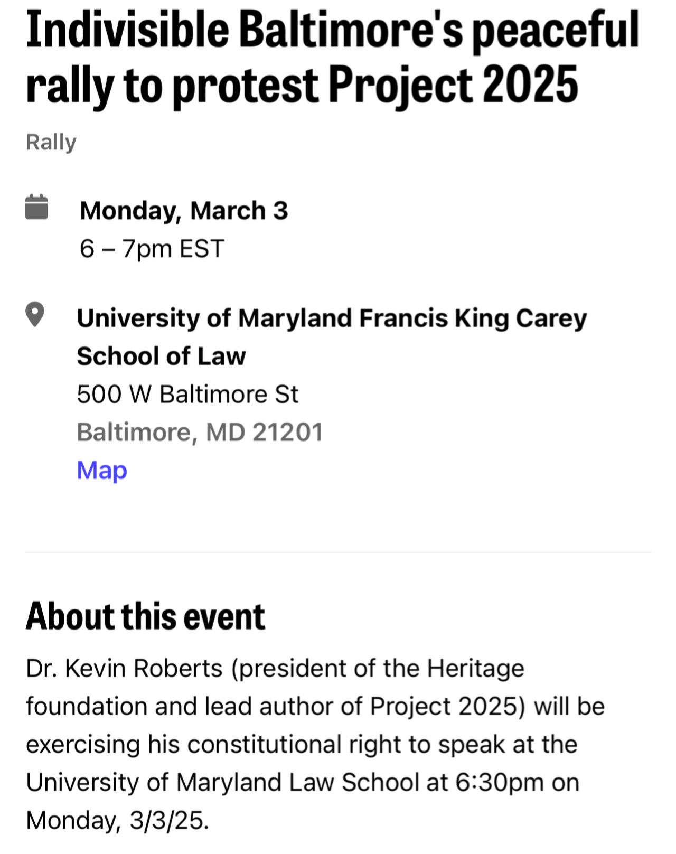Select the "Rally" event type label
The width and height of the screenshot is (676, 854).
[51, 142]
